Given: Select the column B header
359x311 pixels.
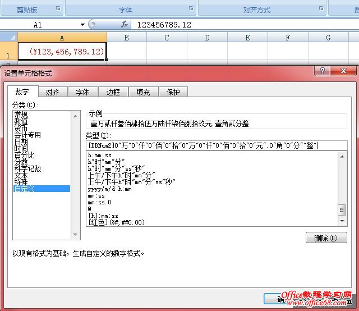Looking at the screenshot, I should pyautogui.click(x=126, y=38).
